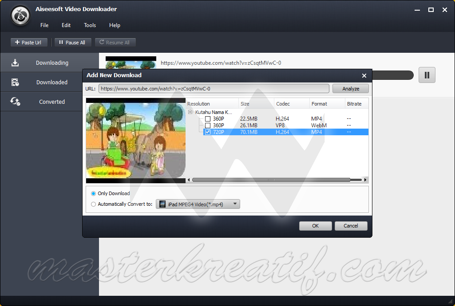Viewport: 455px width, 306px height.
Task: Check the 360P 22.5MB MP4 option
Action: (208, 119)
